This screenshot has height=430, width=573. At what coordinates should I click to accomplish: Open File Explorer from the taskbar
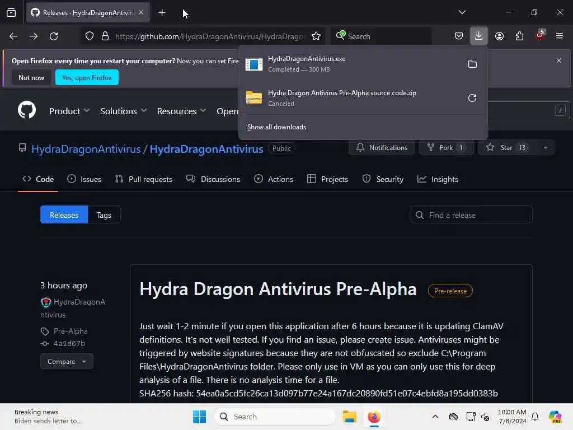(349, 417)
